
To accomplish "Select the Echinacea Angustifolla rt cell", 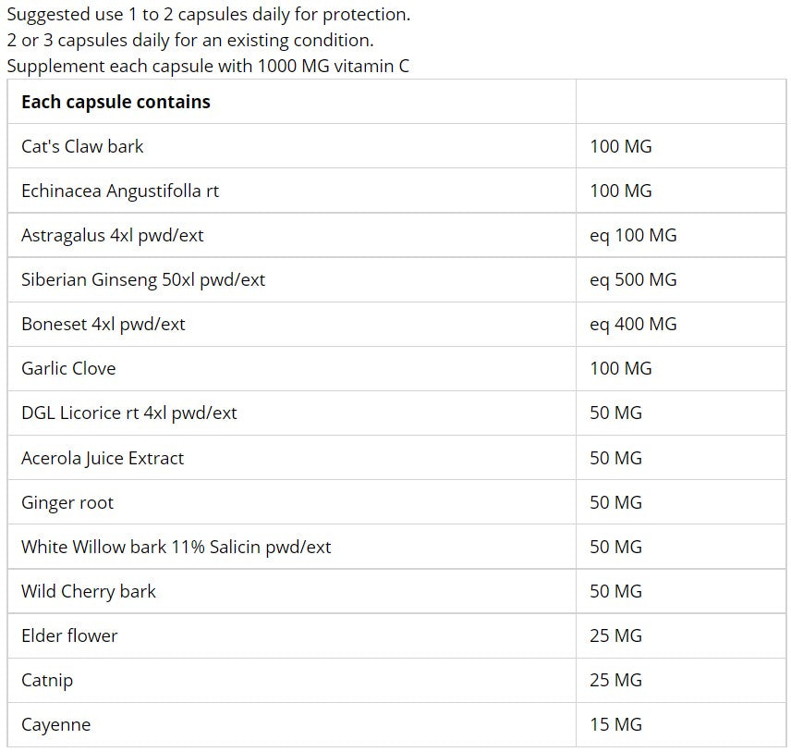I will click(120, 191).
